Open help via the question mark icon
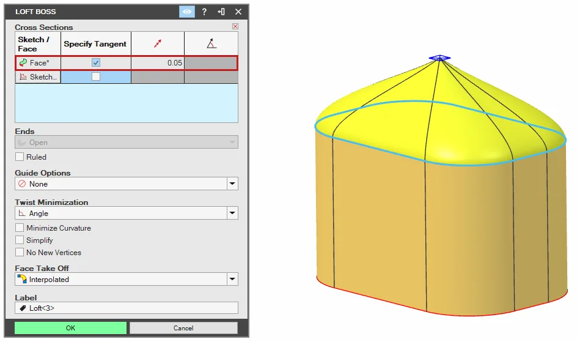The width and height of the screenshot is (577, 342). [x=204, y=12]
